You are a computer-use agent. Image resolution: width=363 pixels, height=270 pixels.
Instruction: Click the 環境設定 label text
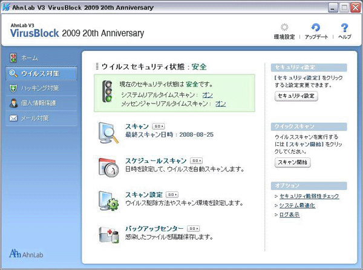(x=284, y=37)
